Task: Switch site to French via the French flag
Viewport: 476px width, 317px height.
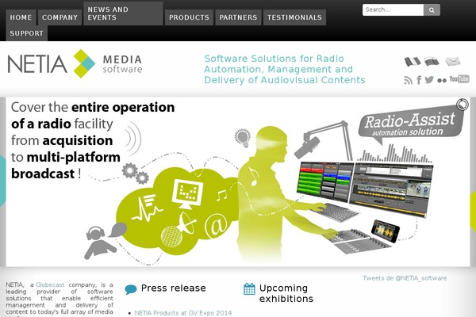Action: (413, 62)
